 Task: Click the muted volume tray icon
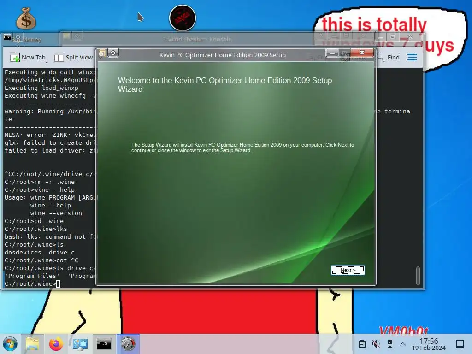coord(376,344)
